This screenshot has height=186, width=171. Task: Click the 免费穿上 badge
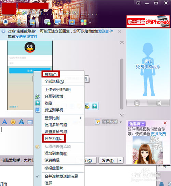point(137,124)
